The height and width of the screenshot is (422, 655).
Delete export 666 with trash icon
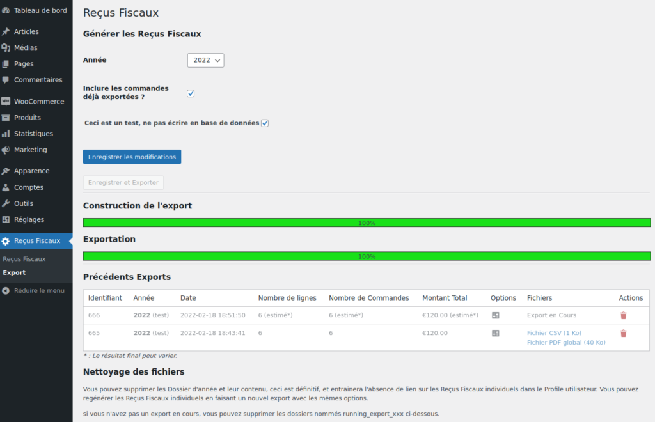coord(623,315)
